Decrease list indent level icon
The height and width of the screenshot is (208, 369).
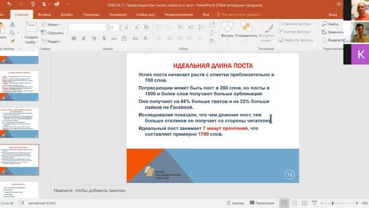180,27
